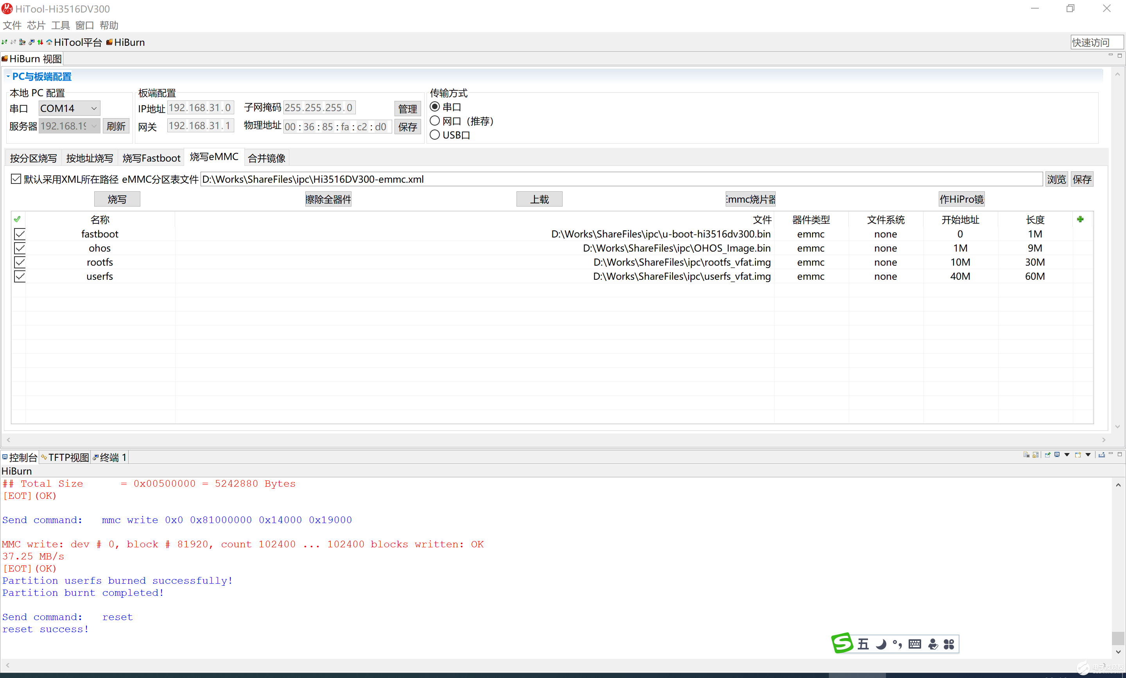Click the user account icon in IME bar

[933, 644]
